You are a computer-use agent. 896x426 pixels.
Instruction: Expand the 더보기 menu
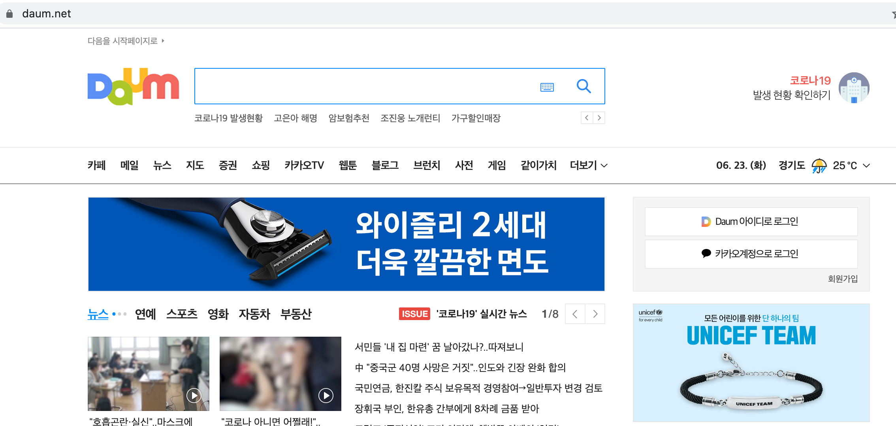tap(588, 165)
